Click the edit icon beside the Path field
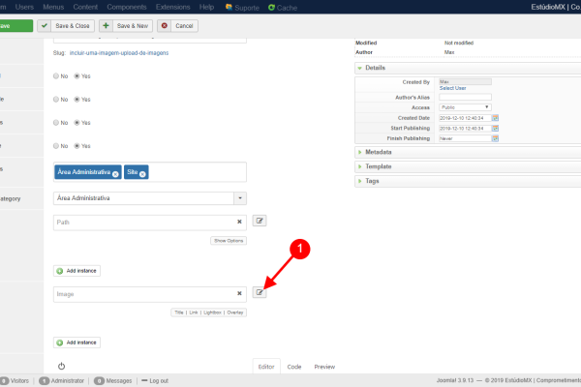 [259, 222]
